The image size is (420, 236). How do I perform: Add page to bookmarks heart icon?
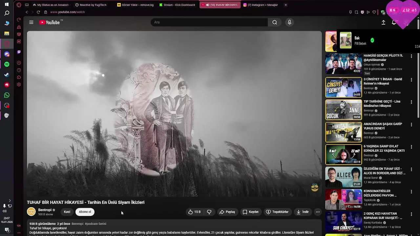[374, 12]
